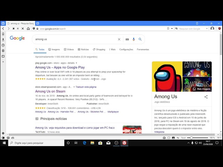This screenshot has height=167, width=223.
Task: Switch to Shopping results tab
Action: (x=99, y=49)
